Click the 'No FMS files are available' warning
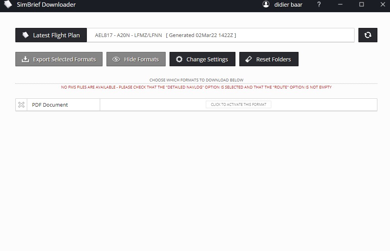The height and width of the screenshot is (251, 390). coord(196,87)
